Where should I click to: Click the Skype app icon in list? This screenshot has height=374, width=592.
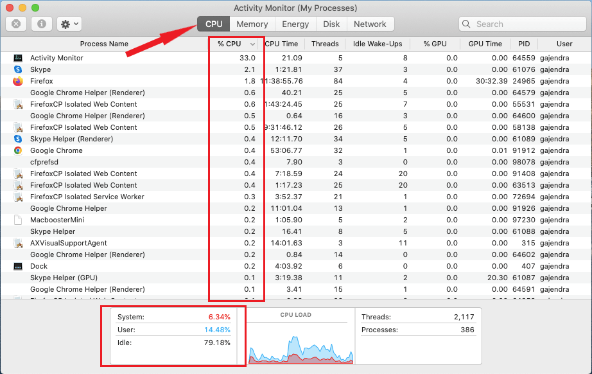18,69
